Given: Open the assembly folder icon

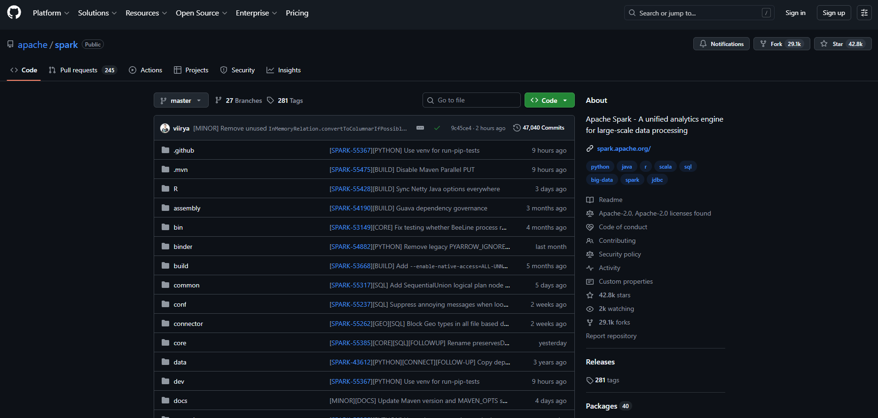Looking at the screenshot, I should coord(165,208).
